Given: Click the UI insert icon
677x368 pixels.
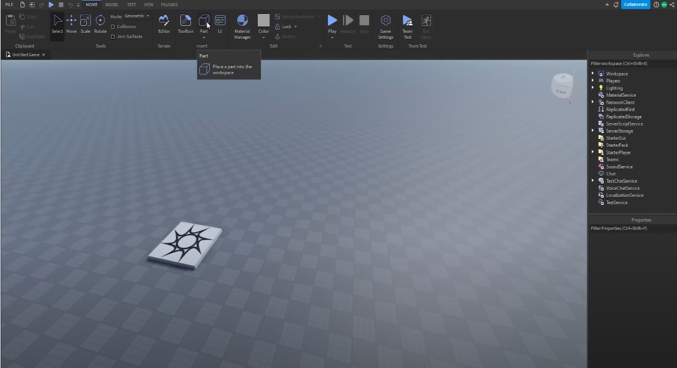Looking at the screenshot, I should [220, 23].
